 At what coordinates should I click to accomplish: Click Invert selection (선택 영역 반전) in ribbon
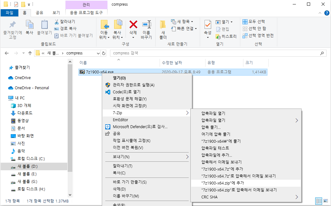pos(258,35)
